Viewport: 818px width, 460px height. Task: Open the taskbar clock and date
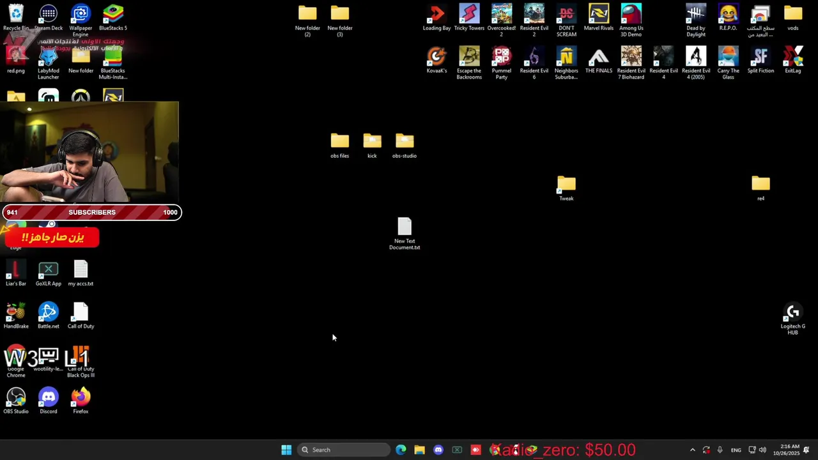(x=786, y=450)
